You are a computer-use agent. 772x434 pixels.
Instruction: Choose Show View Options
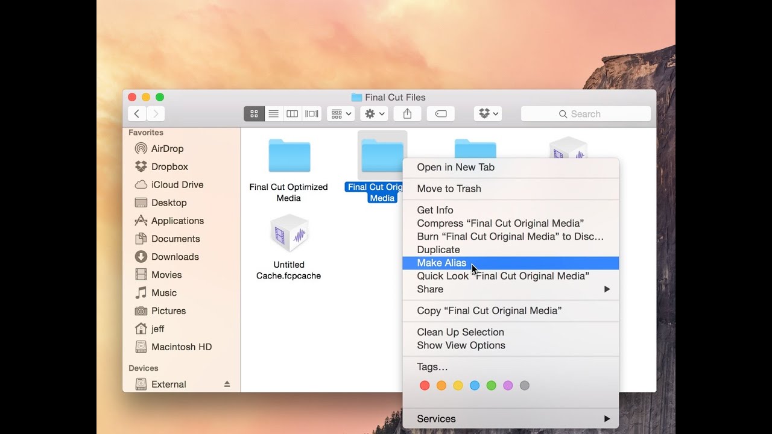pos(510,345)
